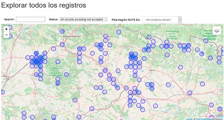Select the record marker near Pamplona label
The height and width of the screenshot is (120, 224).
tap(105, 36)
